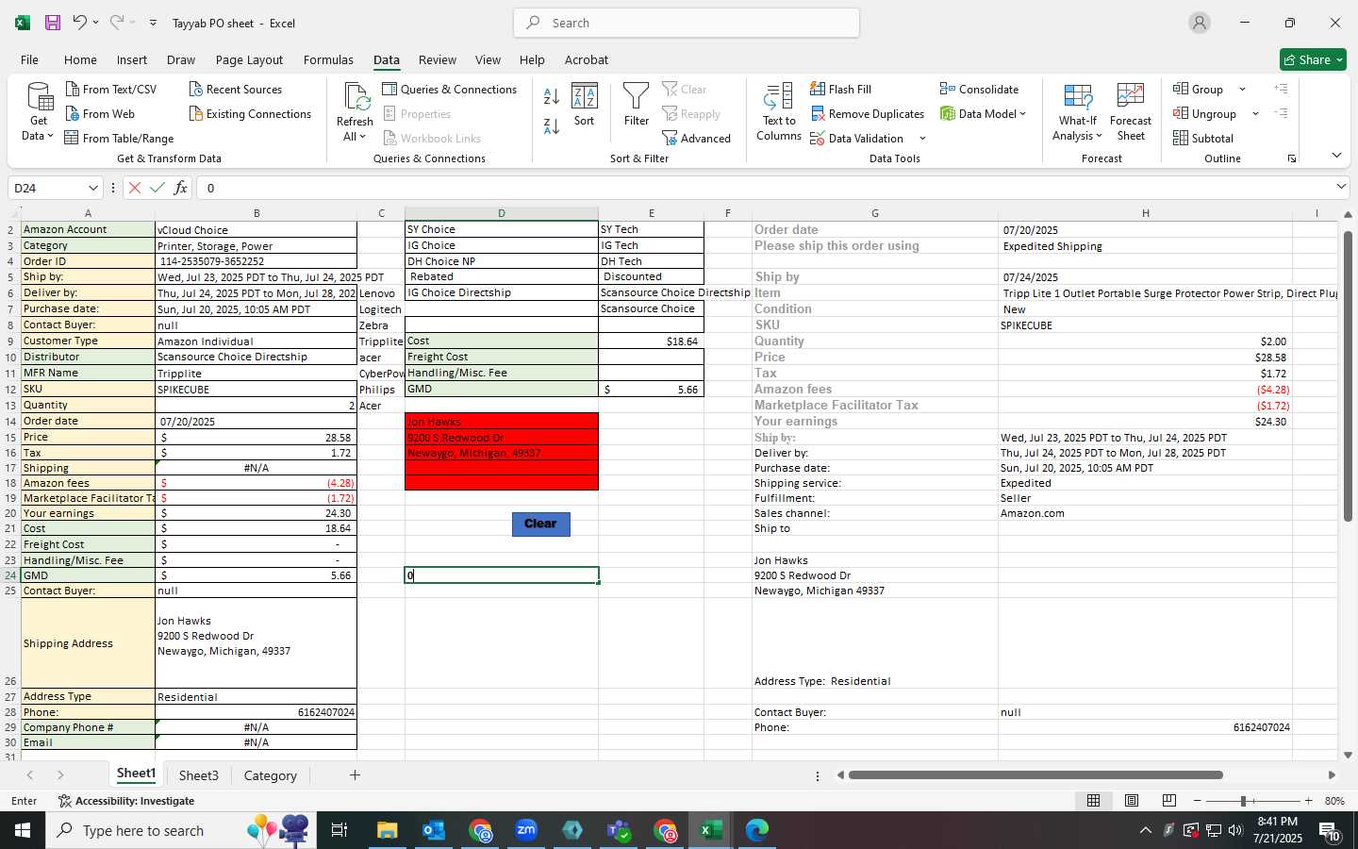Open Existing Connections
Viewport: 1358px width, 849px height.
tap(250, 113)
